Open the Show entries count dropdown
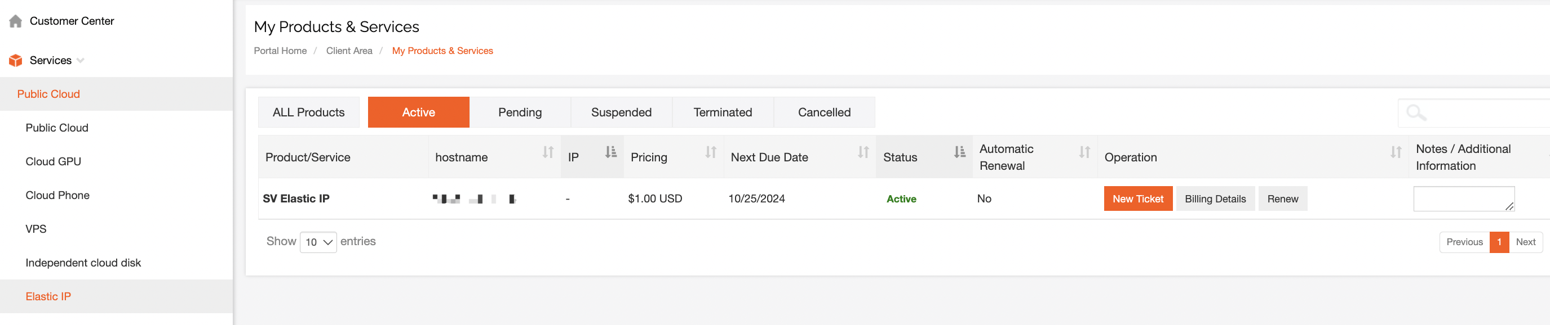 318,242
